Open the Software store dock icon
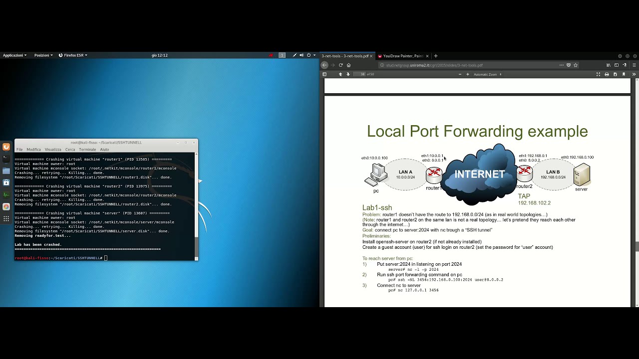 pos(6,182)
